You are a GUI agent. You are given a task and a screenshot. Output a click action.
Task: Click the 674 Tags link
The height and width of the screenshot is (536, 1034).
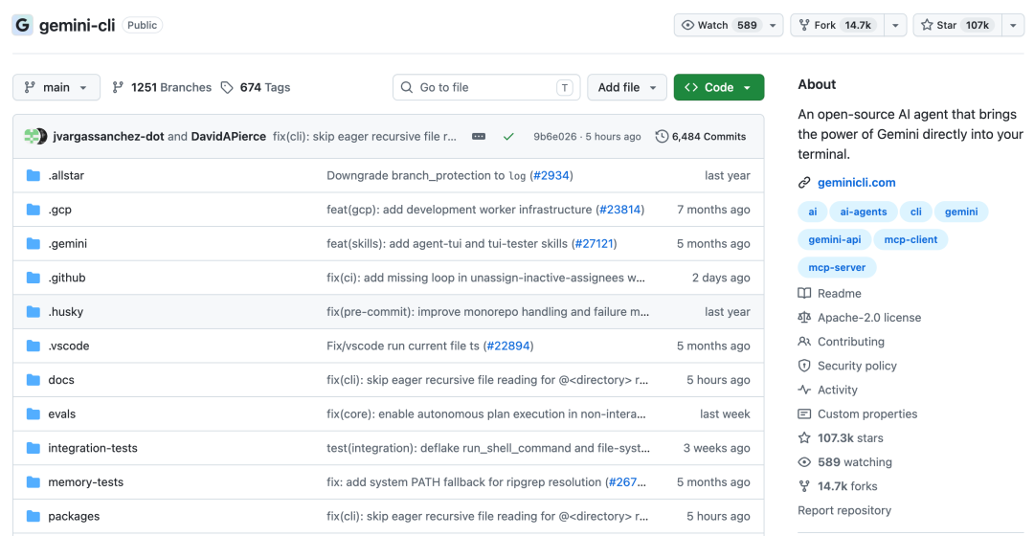pos(256,87)
